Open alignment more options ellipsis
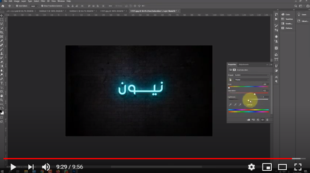 click(110, 6)
